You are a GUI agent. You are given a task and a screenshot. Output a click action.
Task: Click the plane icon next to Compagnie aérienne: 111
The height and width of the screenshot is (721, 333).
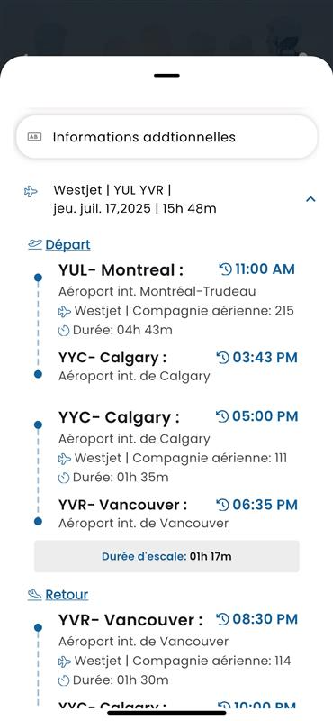(65, 459)
